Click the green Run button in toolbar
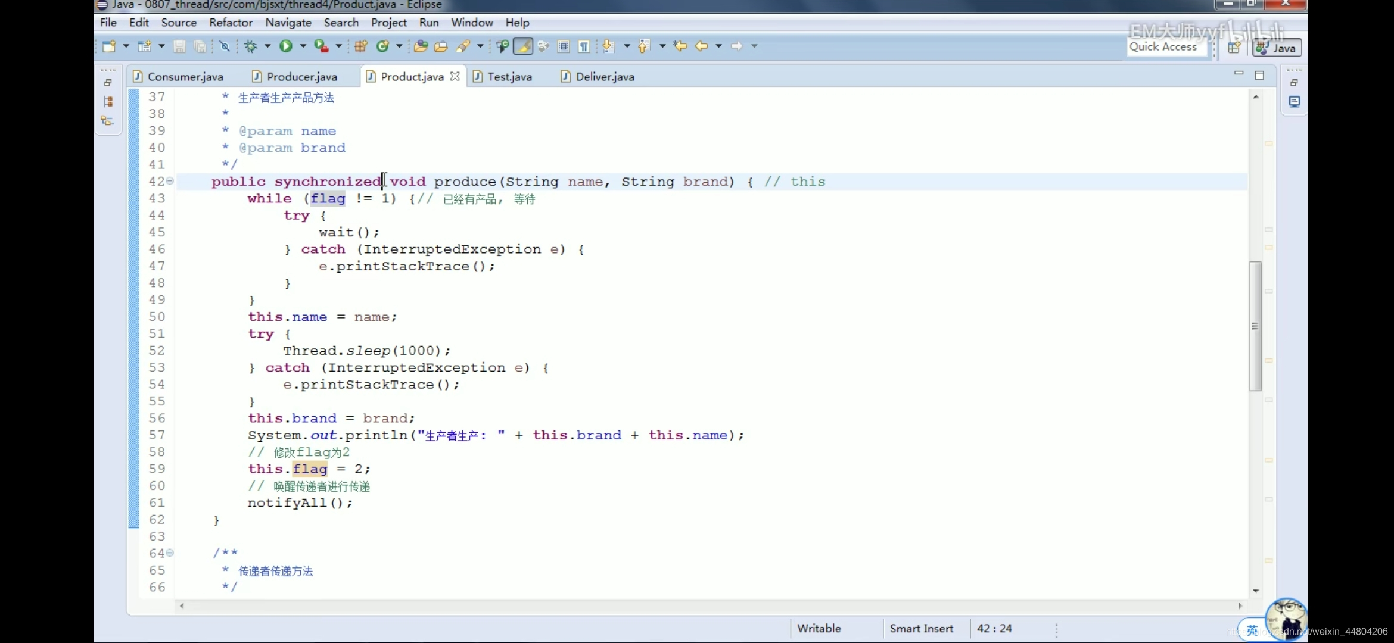This screenshot has width=1394, height=643. coord(286,46)
